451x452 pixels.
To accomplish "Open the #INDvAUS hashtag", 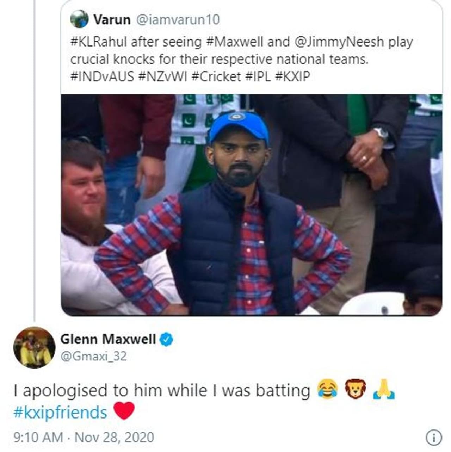I will 102,76.
